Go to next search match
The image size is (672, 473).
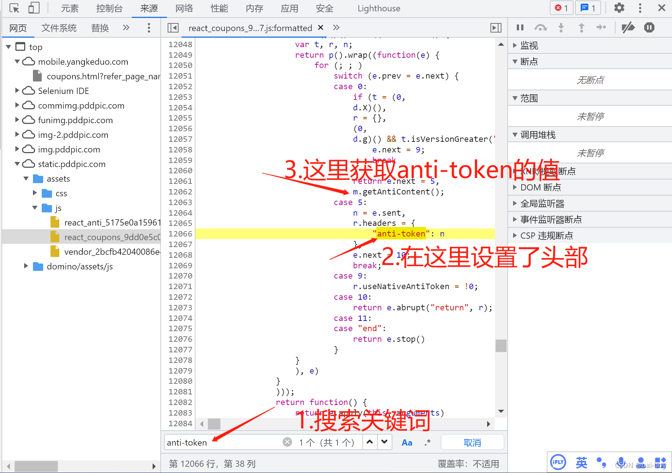(x=384, y=442)
